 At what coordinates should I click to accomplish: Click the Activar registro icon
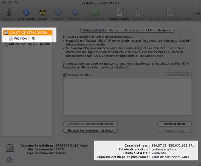click(x=95, y=12)
